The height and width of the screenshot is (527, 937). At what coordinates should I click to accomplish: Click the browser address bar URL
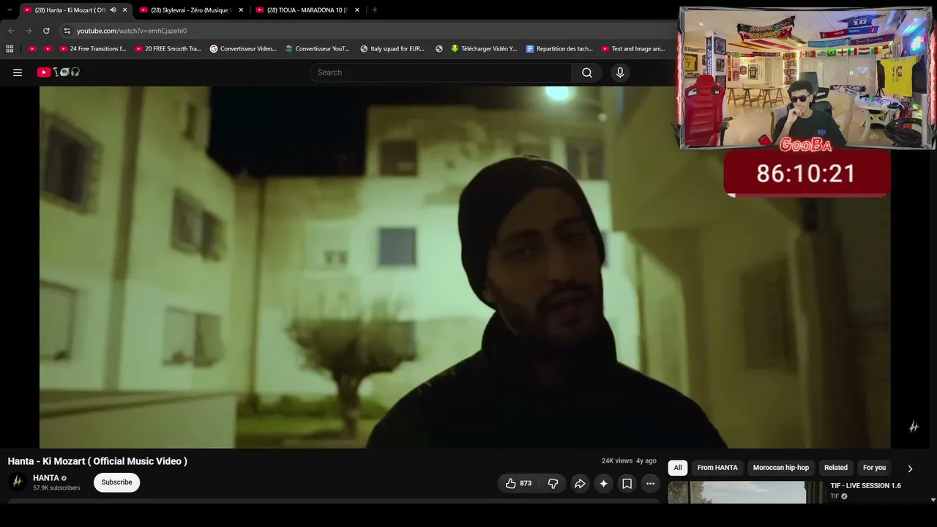[x=132, y=31]
